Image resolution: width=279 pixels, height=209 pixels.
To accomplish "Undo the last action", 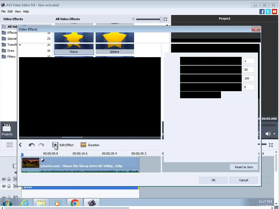I will point(32,145).
